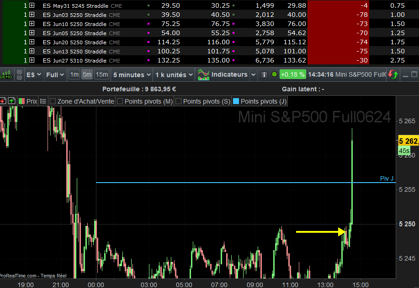Open the dropdown arrow beside Indicateurs
The image size is (419, 288).
tap(253, 75)
